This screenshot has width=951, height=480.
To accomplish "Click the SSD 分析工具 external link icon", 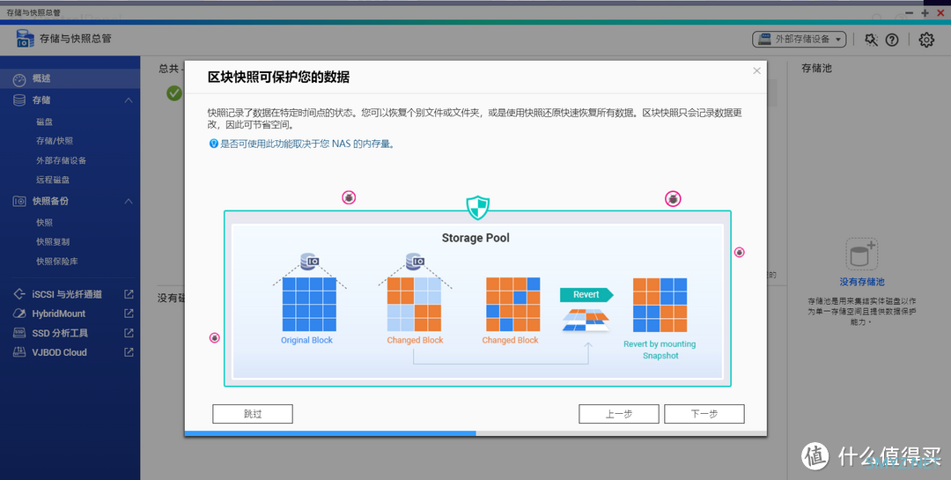I will (129, 333).
